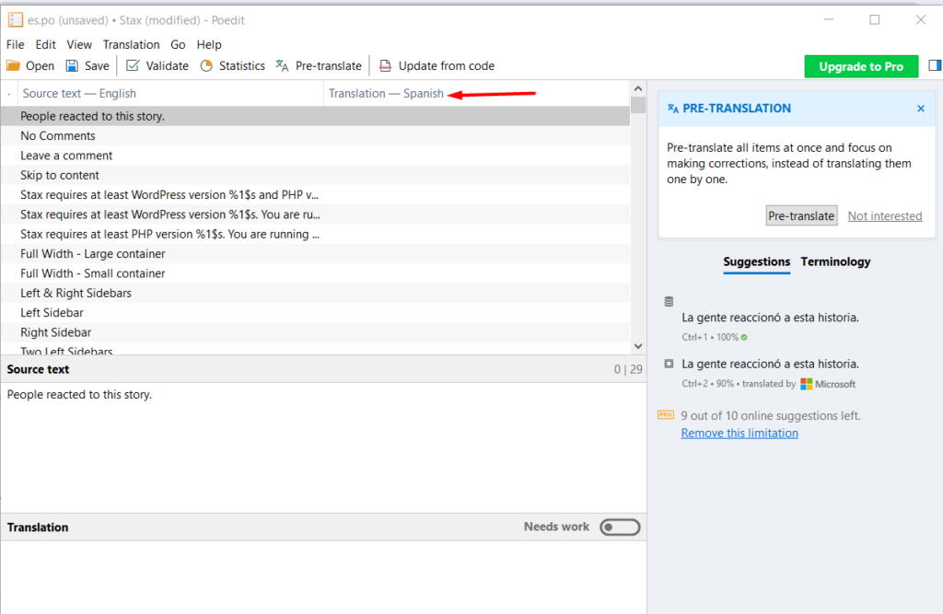
Task: Click the status flag column header
Action: point(9,94)
